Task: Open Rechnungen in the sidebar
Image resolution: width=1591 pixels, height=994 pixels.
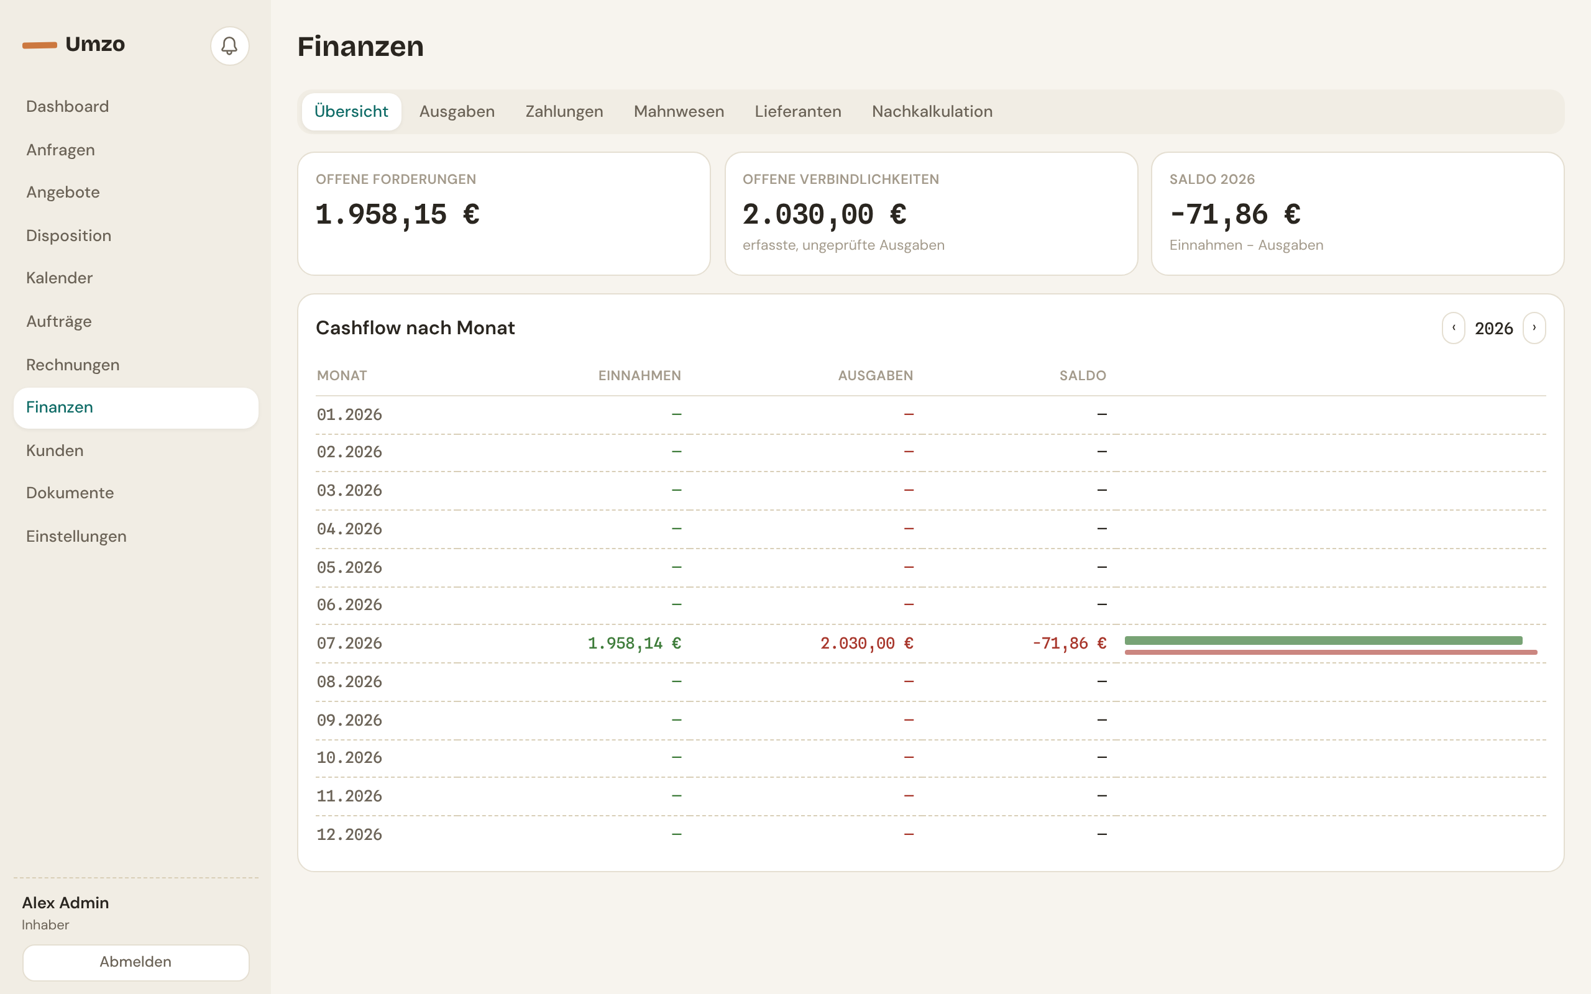Action: 136,365
